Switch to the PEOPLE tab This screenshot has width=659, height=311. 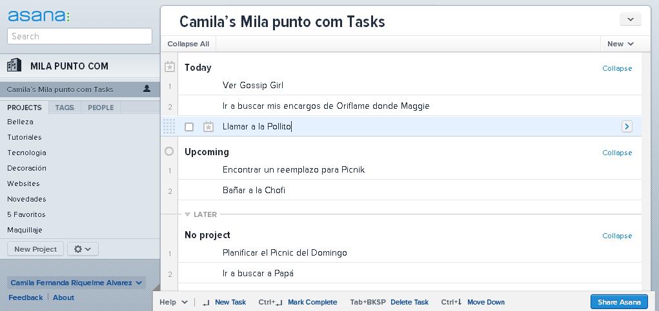(101, 108)
